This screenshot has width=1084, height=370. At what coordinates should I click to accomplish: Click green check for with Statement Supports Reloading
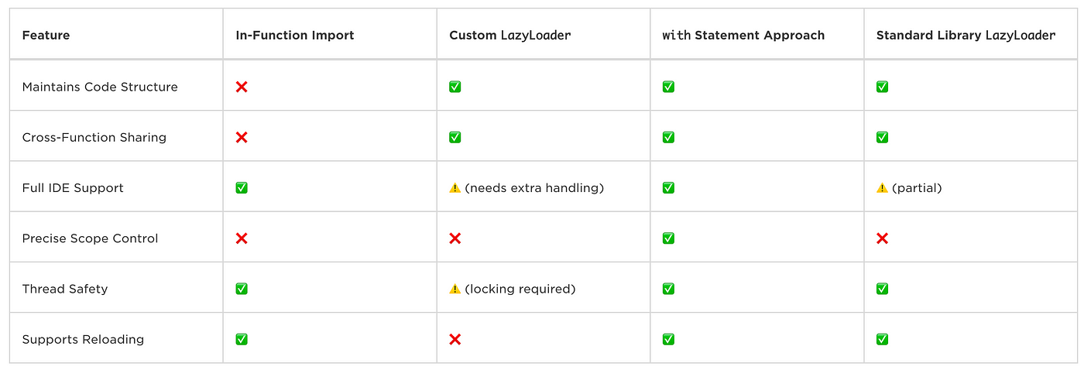[668, 339]
